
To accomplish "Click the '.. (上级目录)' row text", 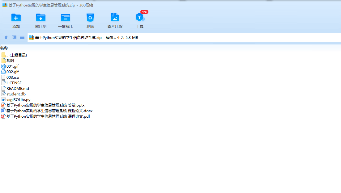I will point(17,55).
